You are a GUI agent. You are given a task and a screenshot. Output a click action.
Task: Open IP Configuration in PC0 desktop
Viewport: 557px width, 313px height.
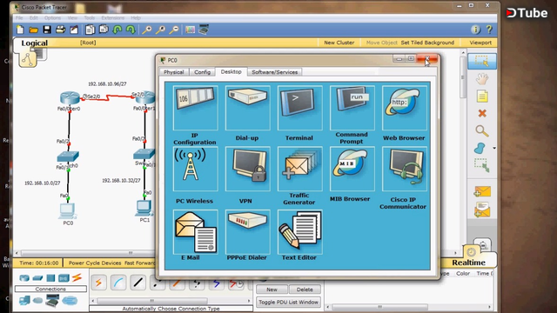pyautogui.click(x=195, y=108)
